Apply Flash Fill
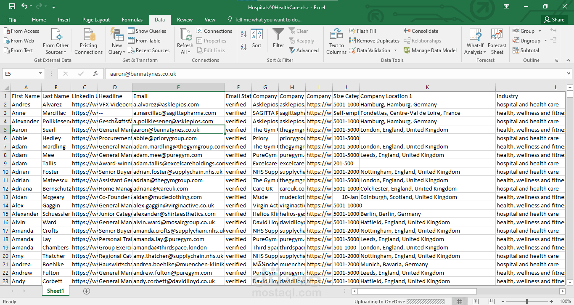574x305 pixels. tap(362, 31)
